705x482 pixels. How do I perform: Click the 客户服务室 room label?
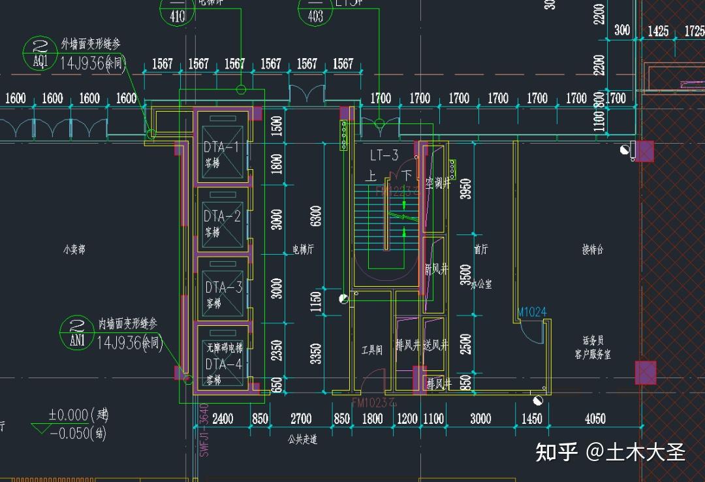[593, 355]
